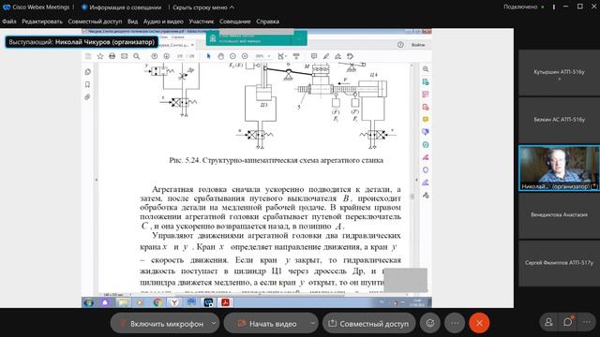The width and height of the screenshot is (600, 337).
Task: Open the Редактировать menu
Action: tap(42, 22)
